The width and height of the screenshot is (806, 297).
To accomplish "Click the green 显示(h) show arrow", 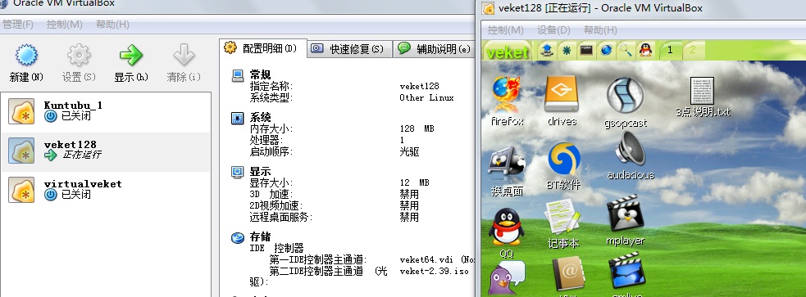I will click(x=131, y=55).
